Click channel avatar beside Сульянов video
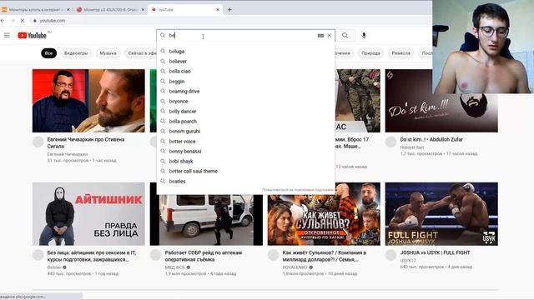Viewport: 534px width, 300px height. (x=273, y=255)
